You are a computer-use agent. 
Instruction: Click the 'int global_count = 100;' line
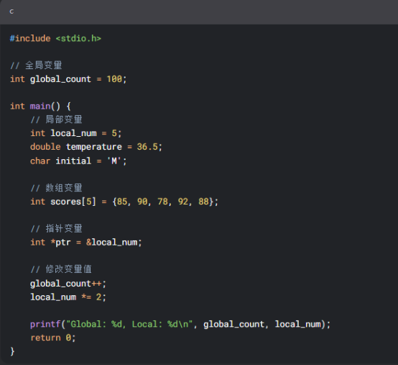(x=68, y=79)
